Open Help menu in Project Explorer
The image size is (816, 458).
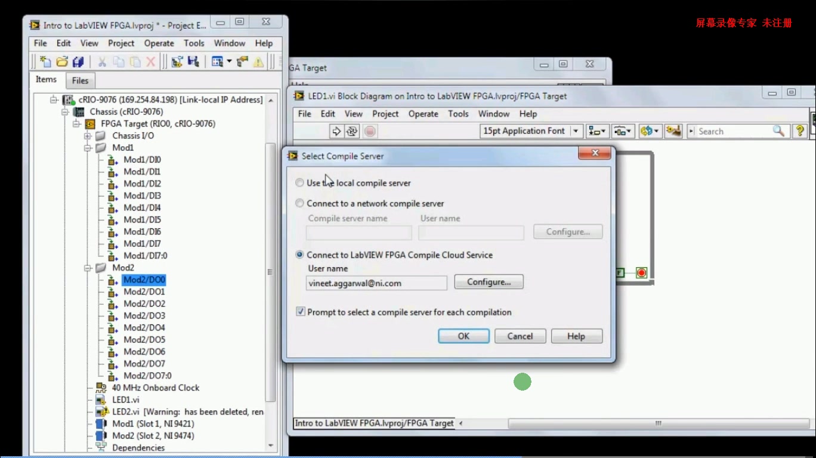pos(264,43)
